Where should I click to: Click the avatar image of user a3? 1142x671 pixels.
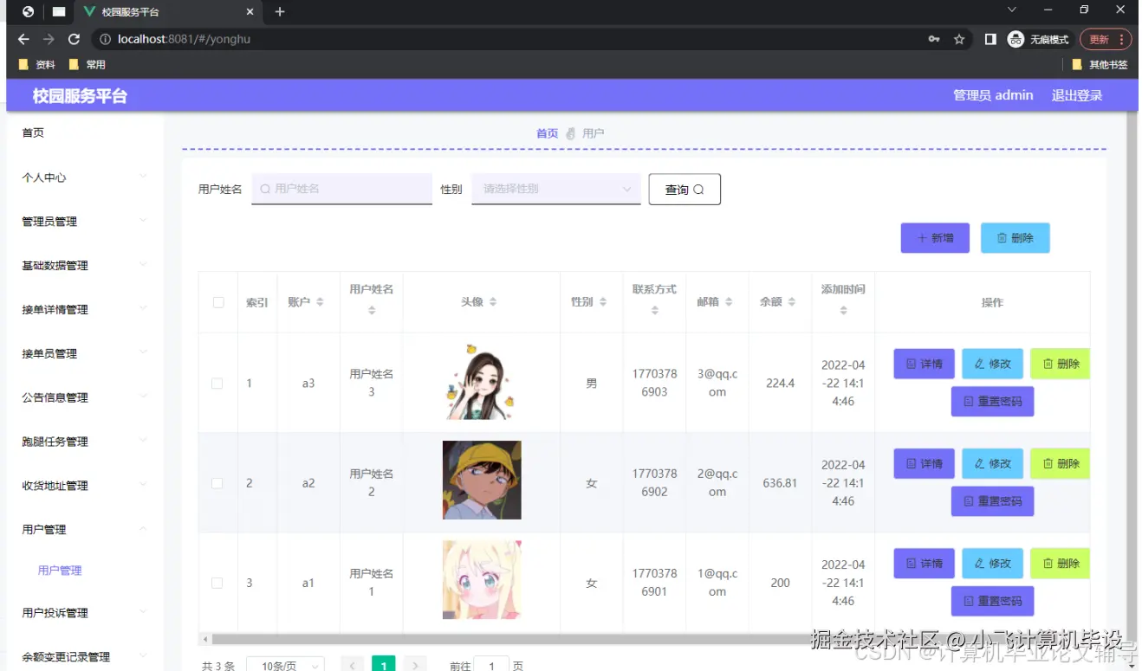482,381
